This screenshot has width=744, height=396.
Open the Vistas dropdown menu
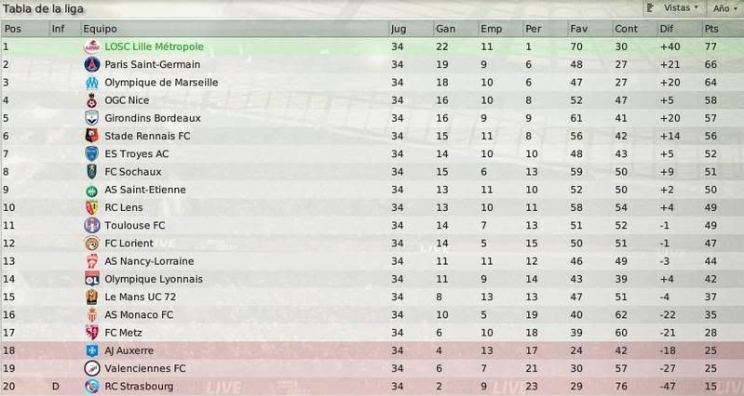click(x=673, y=8)
